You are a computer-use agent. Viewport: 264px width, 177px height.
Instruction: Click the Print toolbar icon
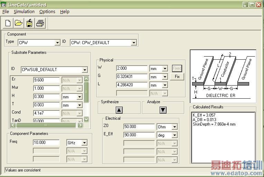40,23
